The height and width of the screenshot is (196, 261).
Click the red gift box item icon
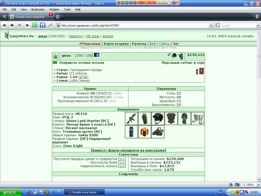tap(145, 132)
